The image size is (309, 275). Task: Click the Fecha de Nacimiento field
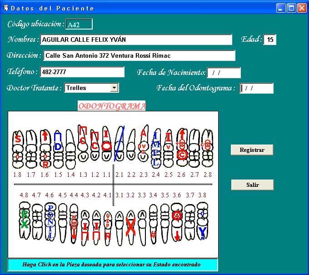224,73
